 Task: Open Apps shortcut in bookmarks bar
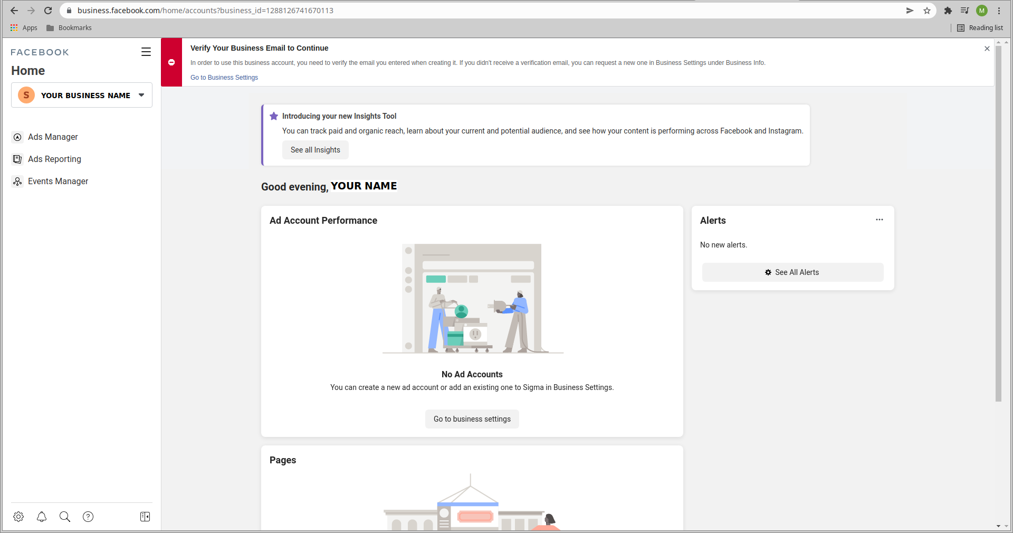[24, 28]
